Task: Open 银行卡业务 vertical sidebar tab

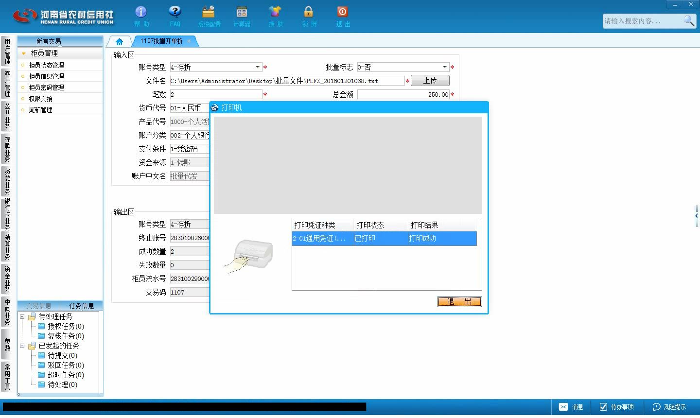Action: tap(7, 214)
